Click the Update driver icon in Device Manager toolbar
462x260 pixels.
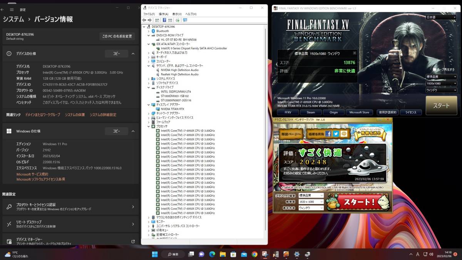pos(177,20)
